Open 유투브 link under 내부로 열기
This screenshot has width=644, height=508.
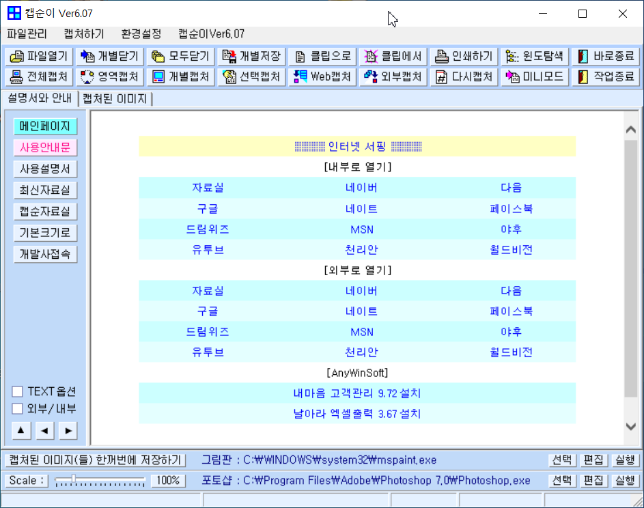(x=208, y=250)
